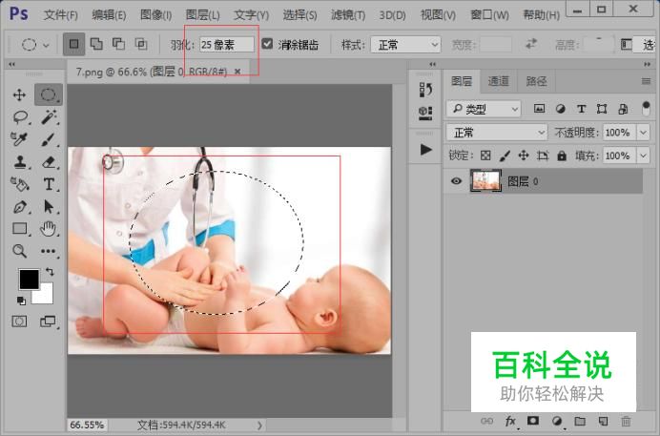
Task: Create a new layer group folder
Action: [580, 421]
